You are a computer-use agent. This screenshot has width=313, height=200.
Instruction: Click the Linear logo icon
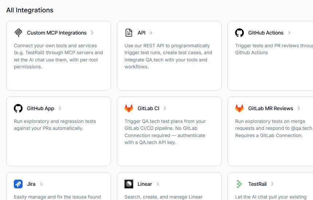[129, 184]
